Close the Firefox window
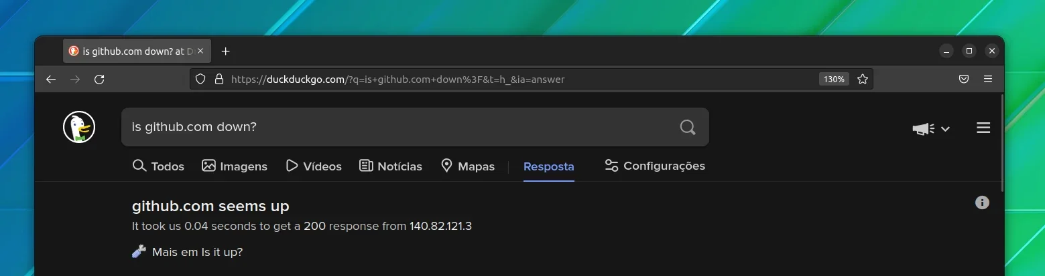Screen dimensions: 1045x276 992,51
